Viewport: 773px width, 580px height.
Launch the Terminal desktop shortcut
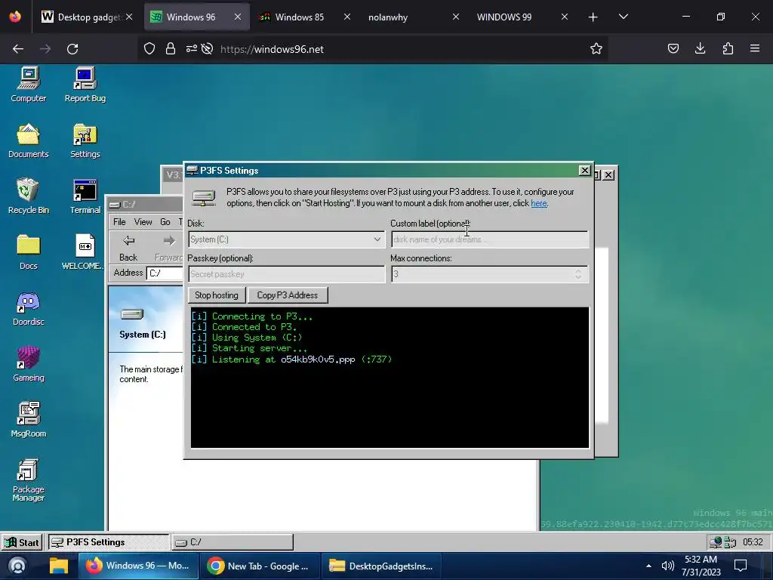point(85,196)
